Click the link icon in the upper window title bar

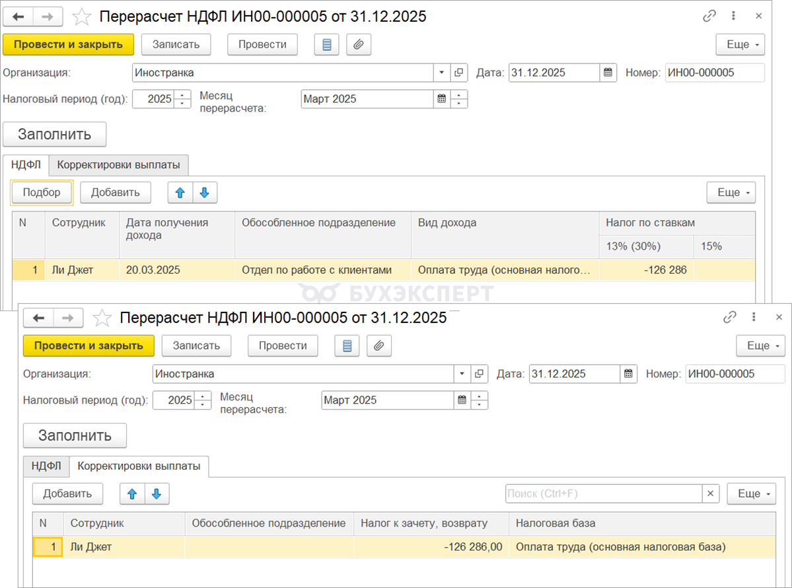coord(709,17)
